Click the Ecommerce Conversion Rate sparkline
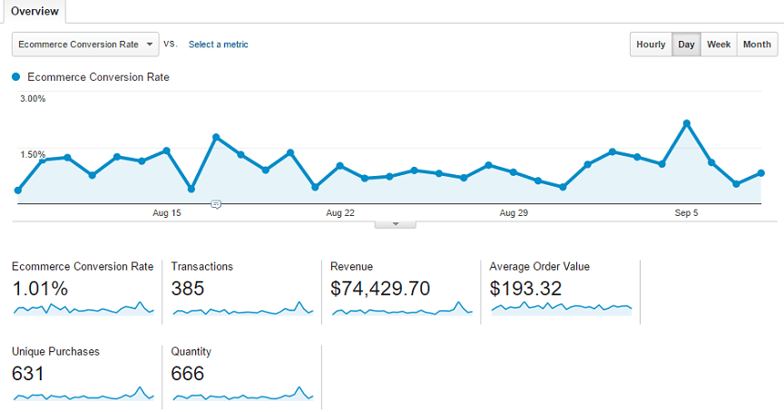The height and width of the screenshot is (412, 784). 83,309
